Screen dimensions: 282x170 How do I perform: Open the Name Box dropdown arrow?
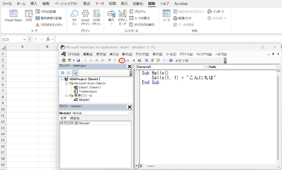point(25,39)
